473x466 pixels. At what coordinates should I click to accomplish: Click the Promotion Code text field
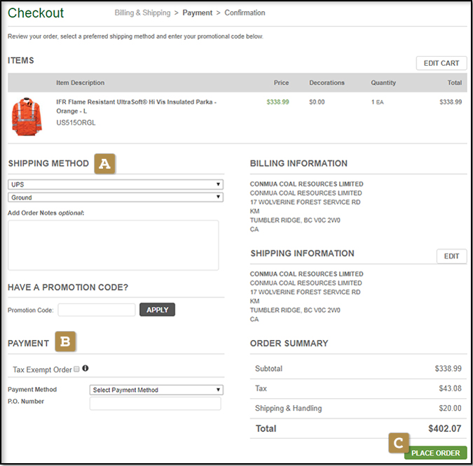coord(97,310)
